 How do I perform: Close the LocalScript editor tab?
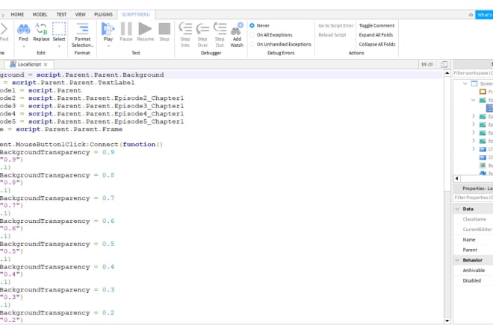[x=46, y=65]
